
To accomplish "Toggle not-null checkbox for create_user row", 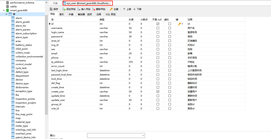I will [158, 92].
